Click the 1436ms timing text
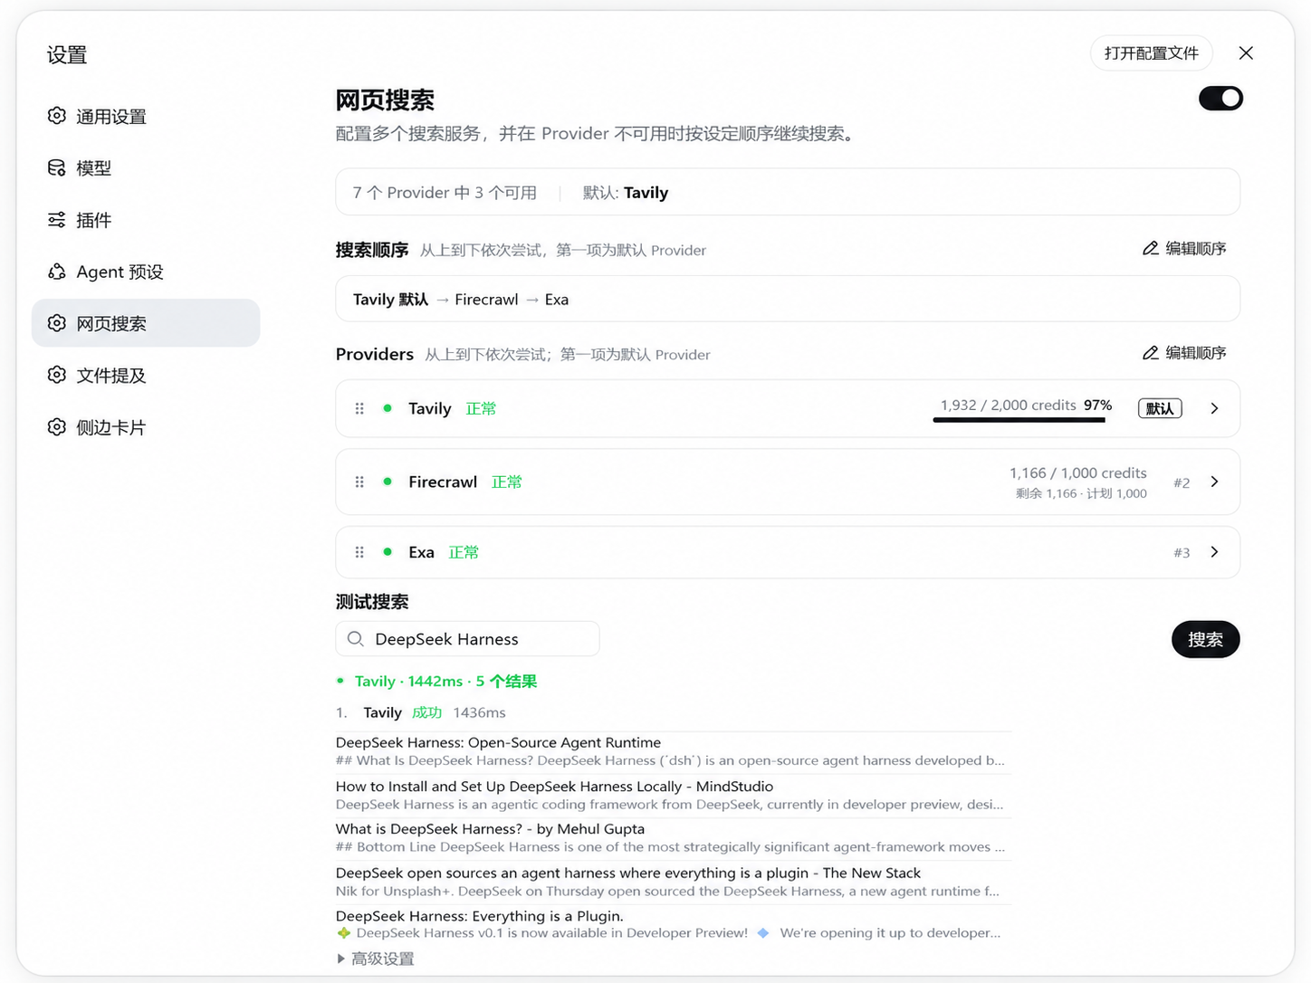Viewport: 1311px width, 983px height. click(x=479, y=712)
